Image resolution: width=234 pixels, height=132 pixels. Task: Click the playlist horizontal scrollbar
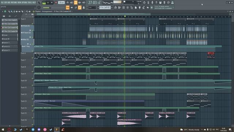[94, 14]
